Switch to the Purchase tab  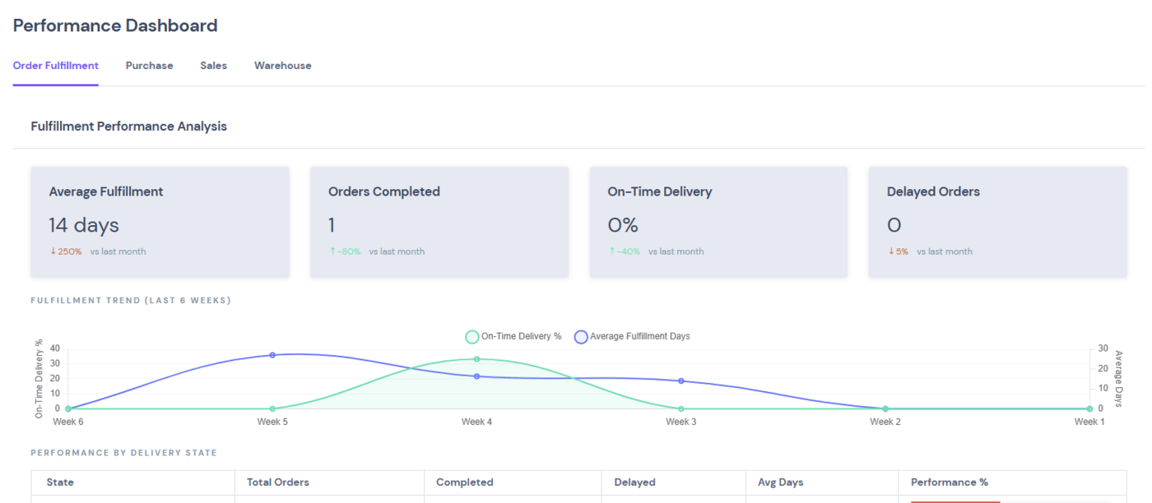(x=149, y=66)
